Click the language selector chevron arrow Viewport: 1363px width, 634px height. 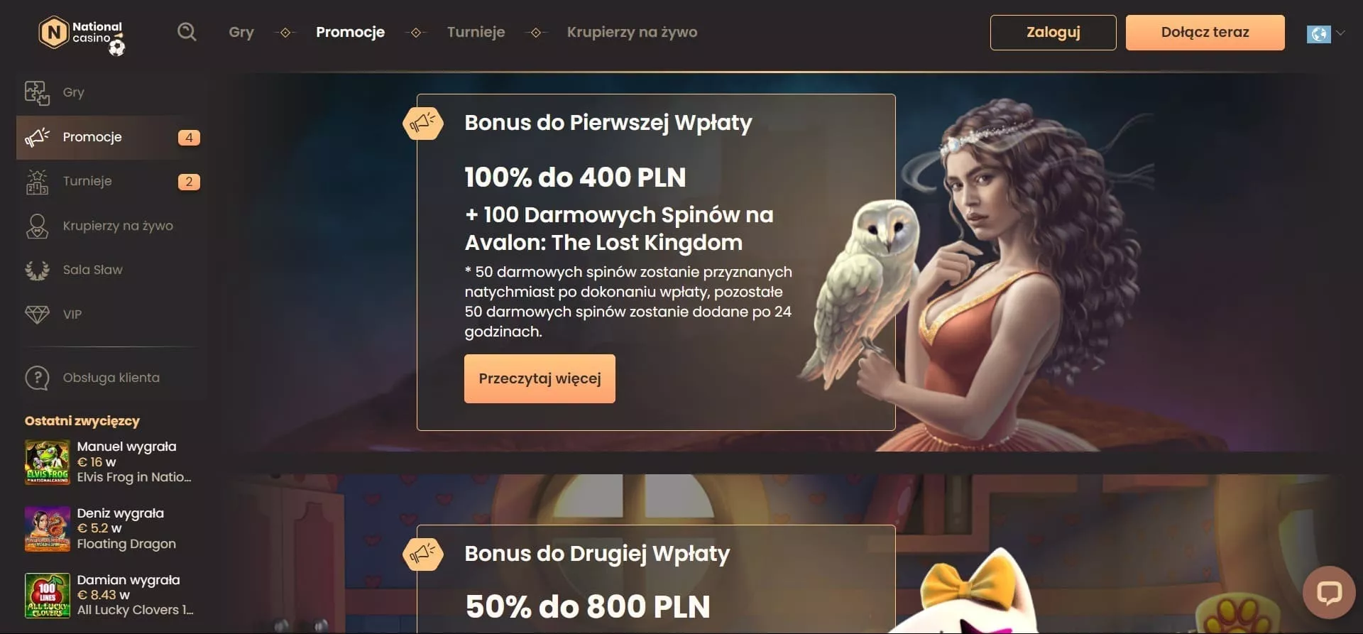tap(1340, 33)
